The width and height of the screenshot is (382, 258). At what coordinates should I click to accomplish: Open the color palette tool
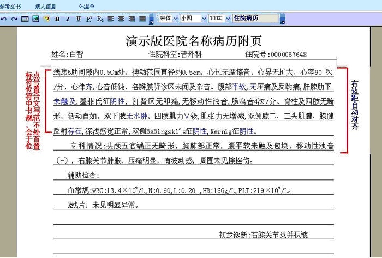pos(46,19)
